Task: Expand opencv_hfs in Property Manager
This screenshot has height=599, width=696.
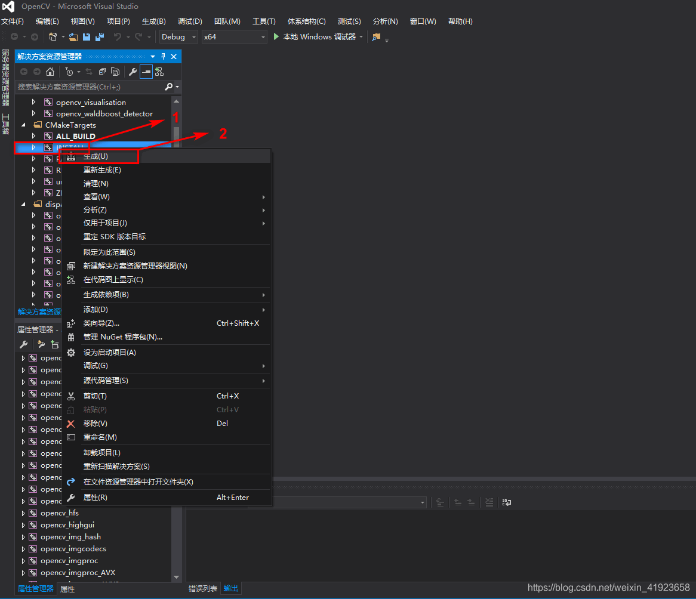Action: [23, 513]
